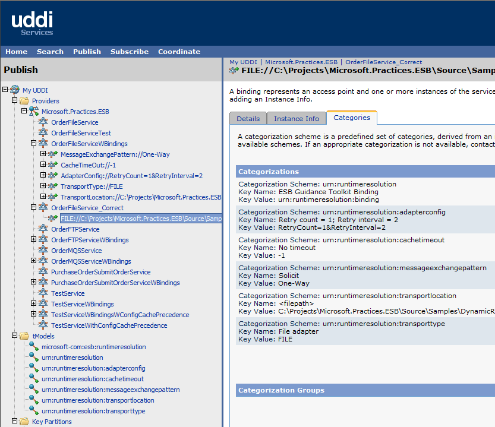Click the TransportLocation binding icon
Image resolution: width=495 pixels, height=427 pixels.
tap(53, 197)
